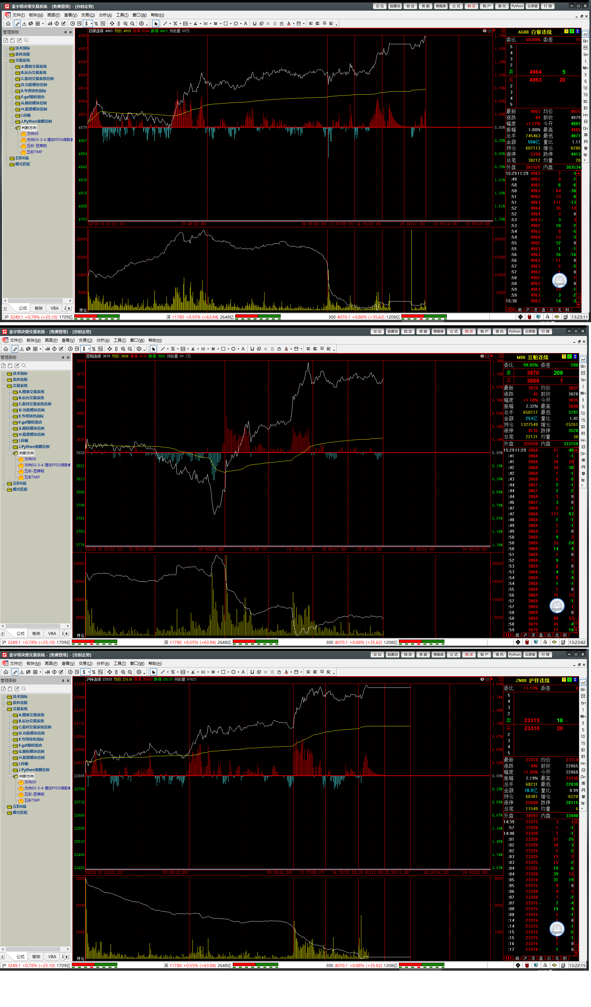
Task: Click red 购买 button in the topmost title bar
Action: point(472,6)
